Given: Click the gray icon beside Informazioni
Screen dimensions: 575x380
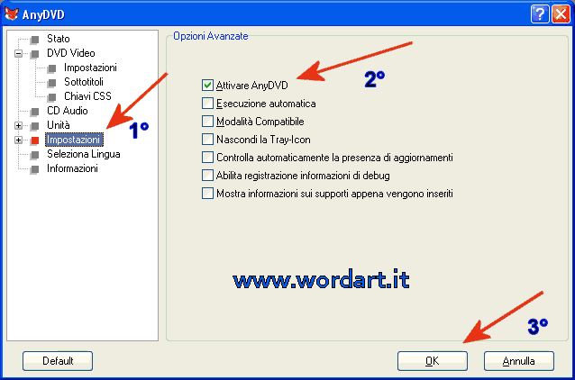Looking at the screenshot, I should pos(35,169).
